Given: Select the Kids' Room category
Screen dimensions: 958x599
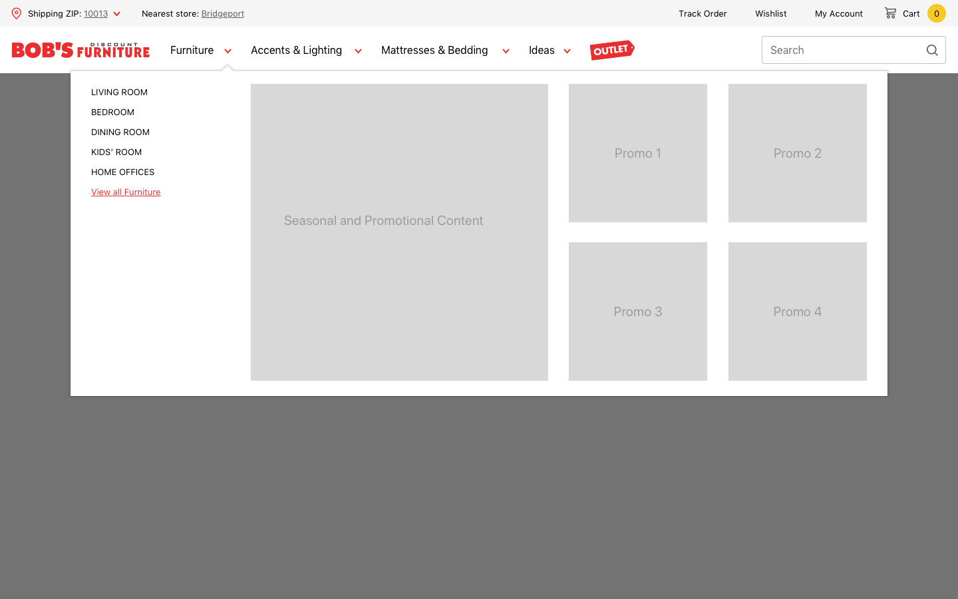Looking at the screenshot, I should (x=116, y=152).
